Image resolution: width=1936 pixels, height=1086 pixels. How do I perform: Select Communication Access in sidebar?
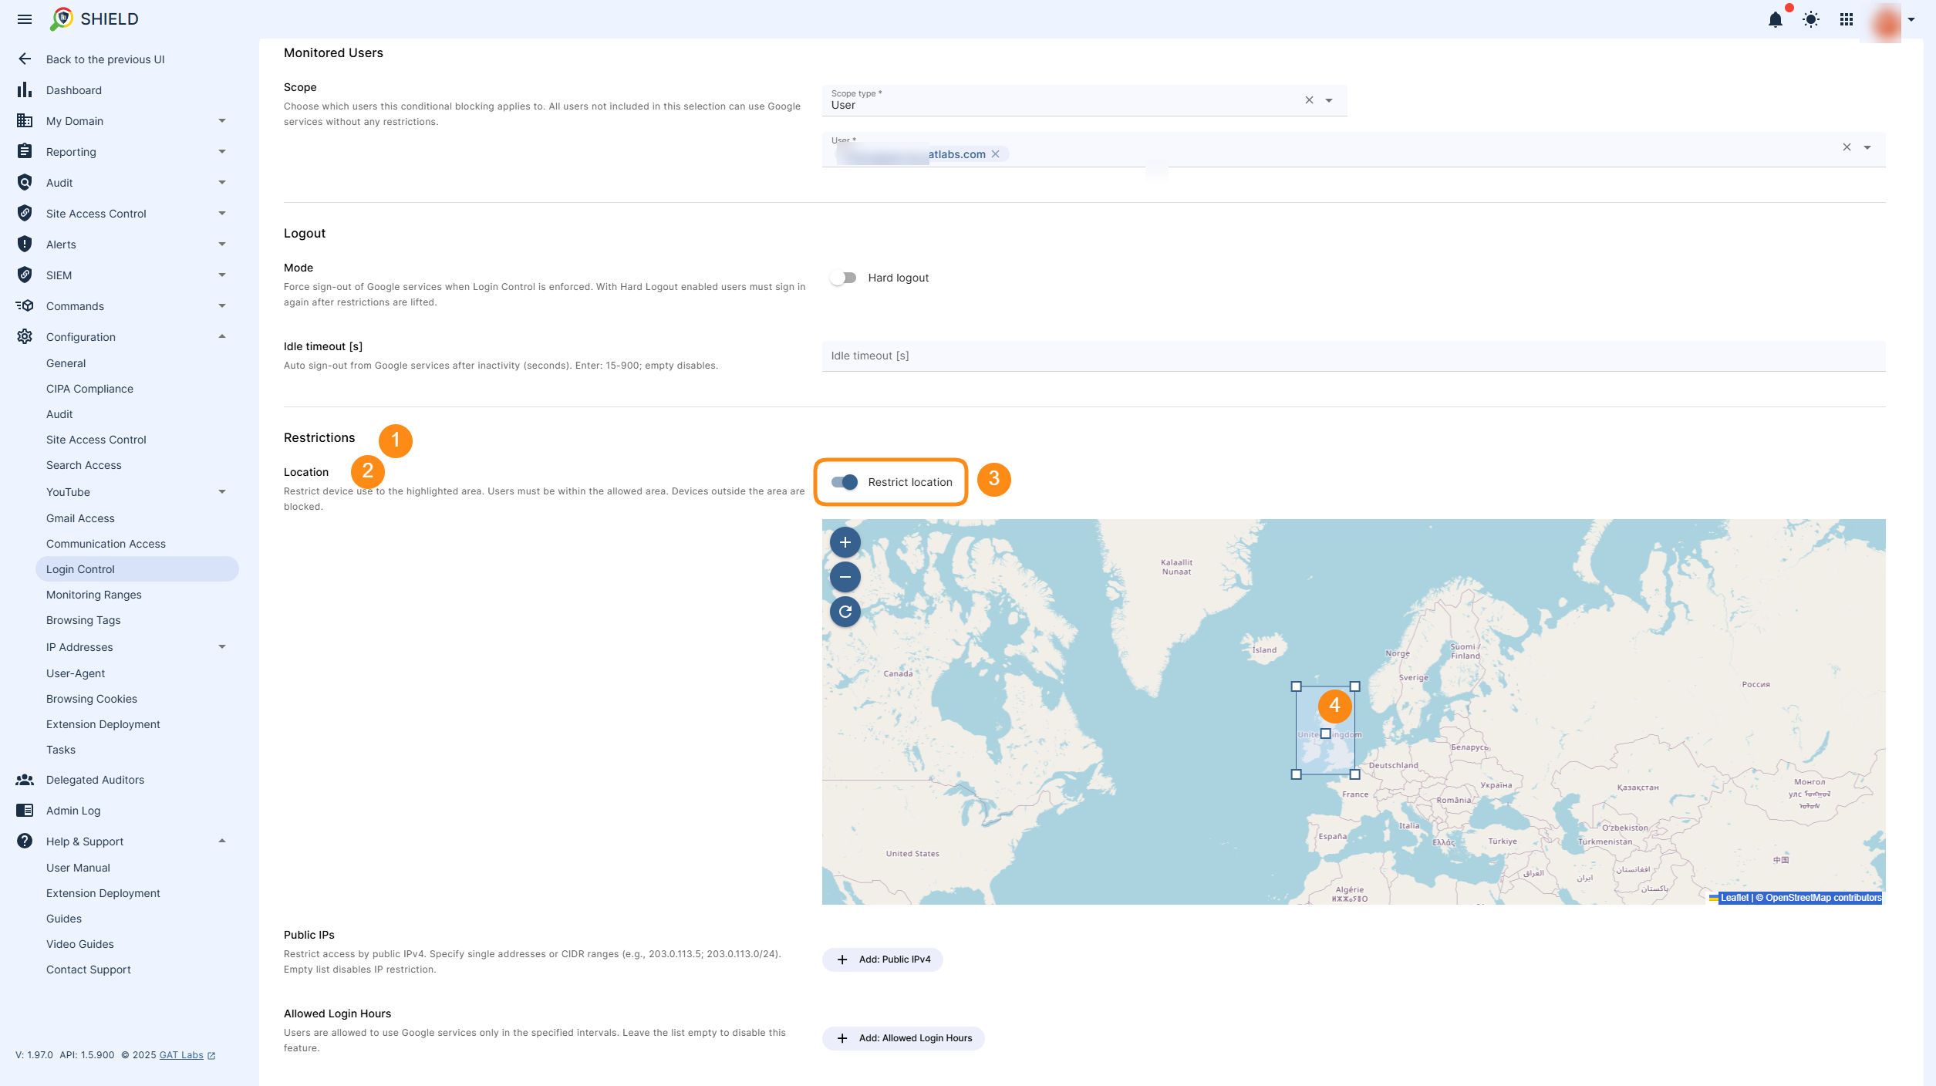(106, 544)
